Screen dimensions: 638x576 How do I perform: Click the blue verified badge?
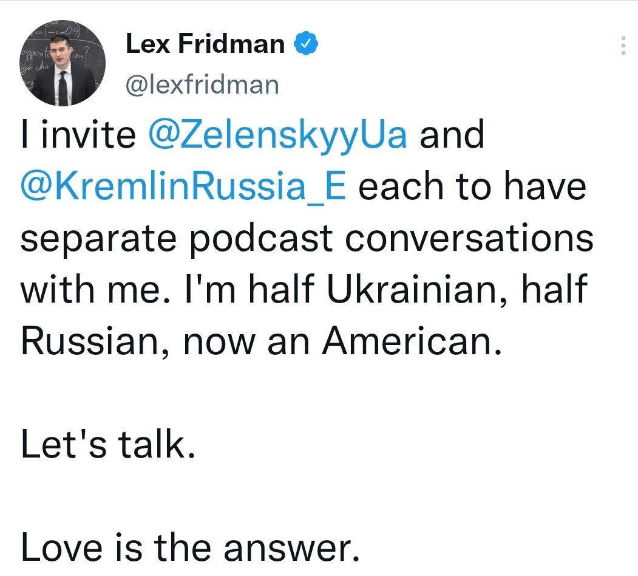[x=304, y=44]
